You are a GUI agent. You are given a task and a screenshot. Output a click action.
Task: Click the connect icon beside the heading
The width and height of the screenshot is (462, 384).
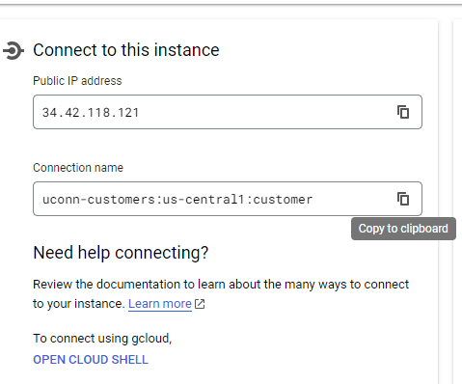tap(14, 50)
